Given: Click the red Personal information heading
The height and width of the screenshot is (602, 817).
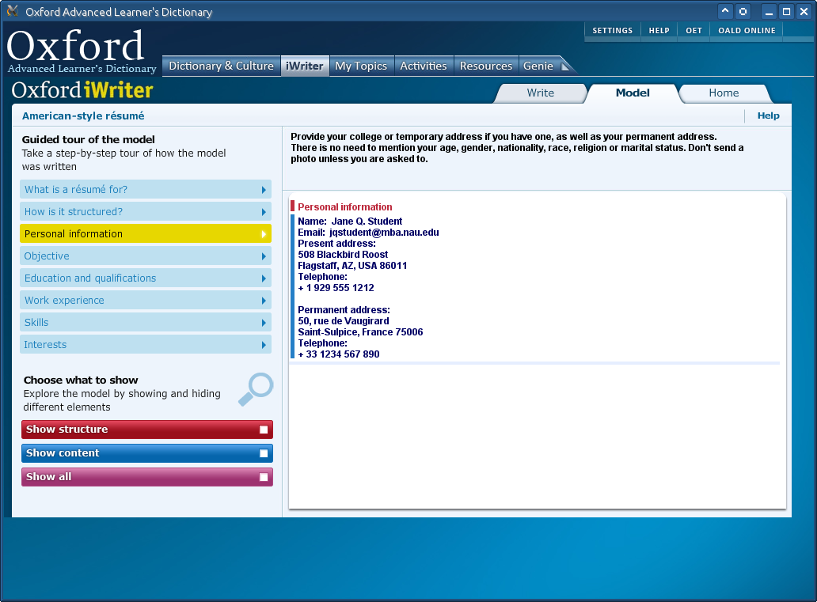Looking at the screenshot, I should pyautogui.click(x=344, y=207).
